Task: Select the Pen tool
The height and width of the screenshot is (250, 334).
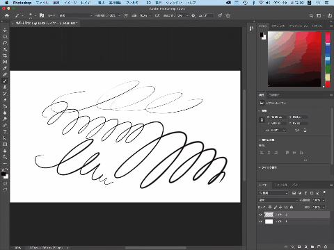Action: coord(5,126)
